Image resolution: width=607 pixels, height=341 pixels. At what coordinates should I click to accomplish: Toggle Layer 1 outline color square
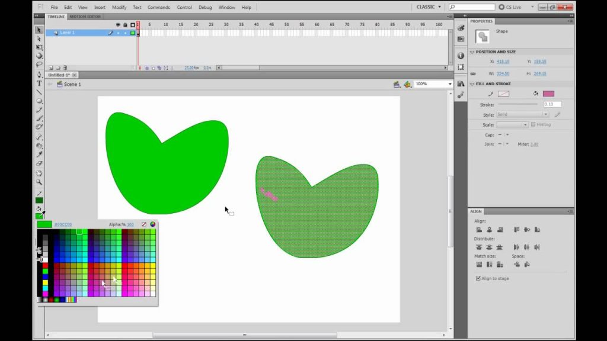(133, 33)
